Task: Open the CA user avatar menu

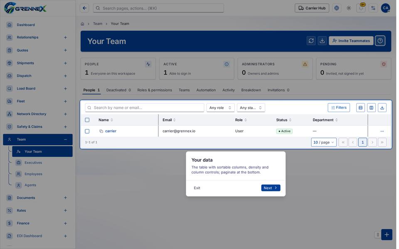Action: pos(386,8)
